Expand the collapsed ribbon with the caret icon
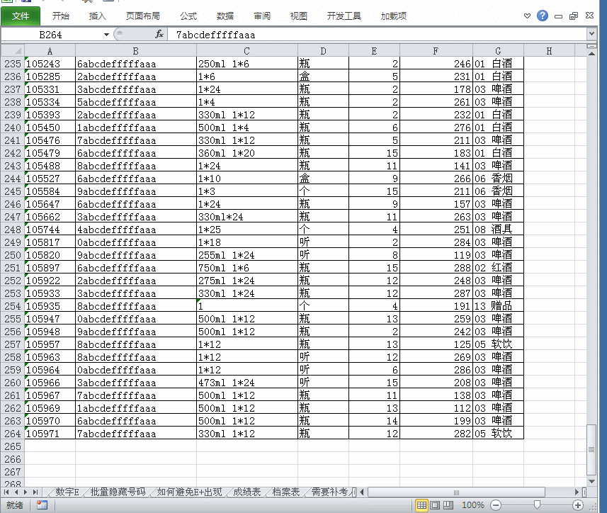 click(x=527, y=16)
